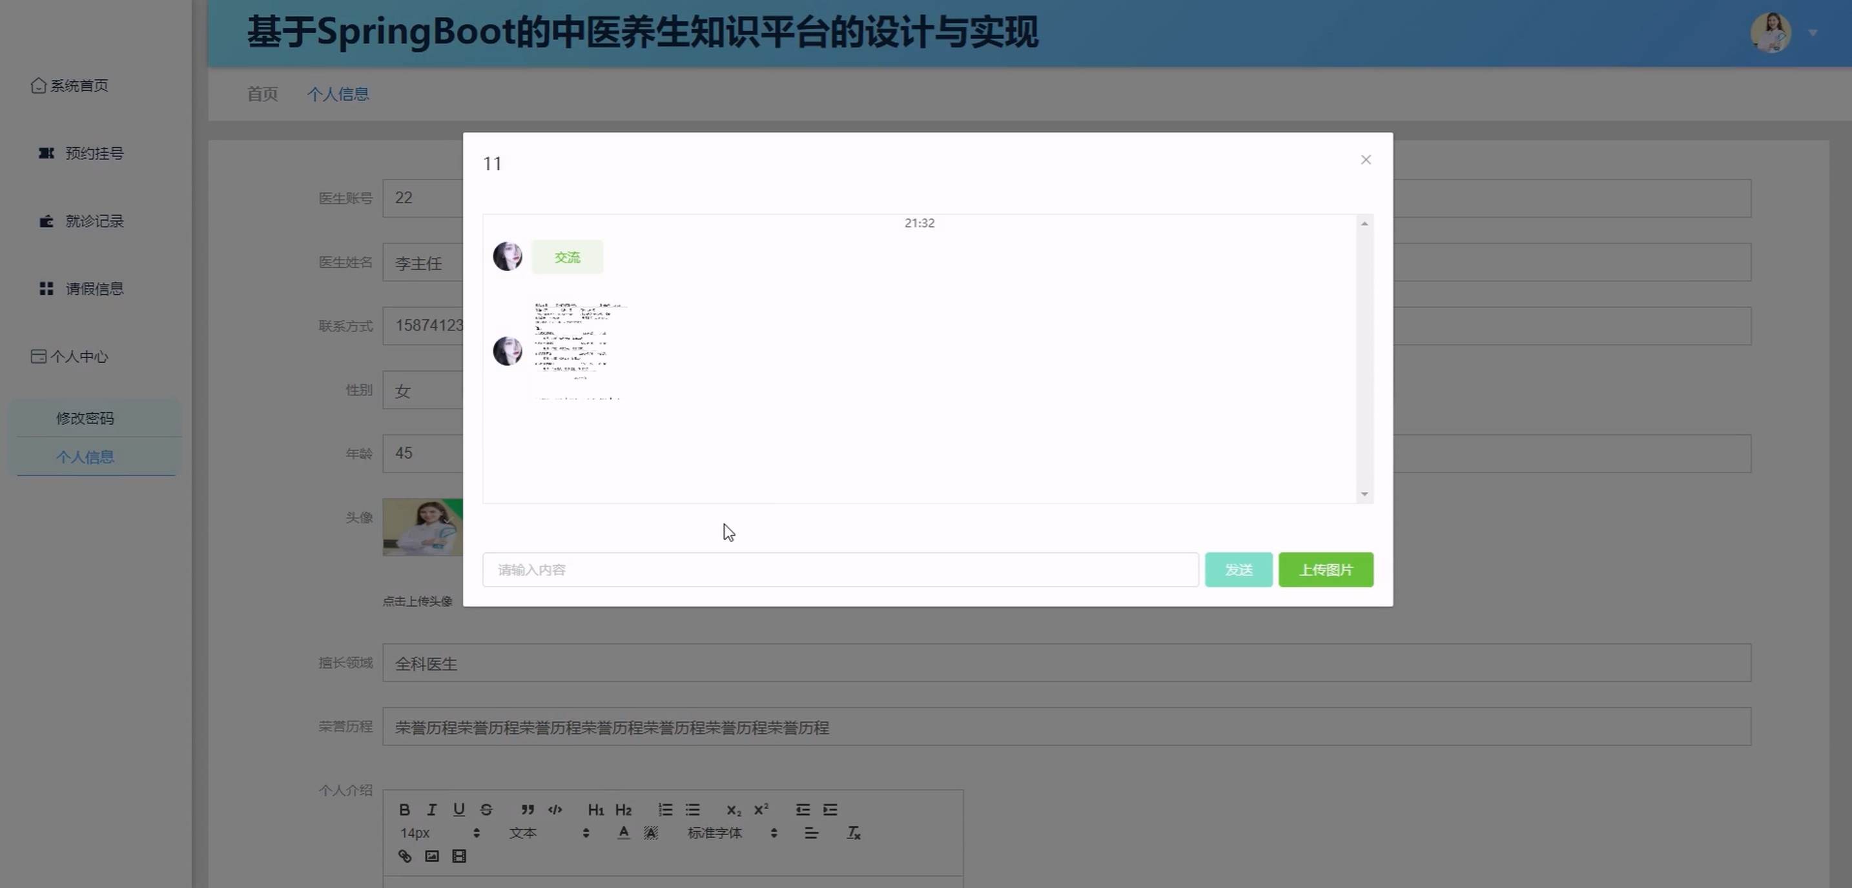Pick the text color A swatch icon

coord(623,832)
